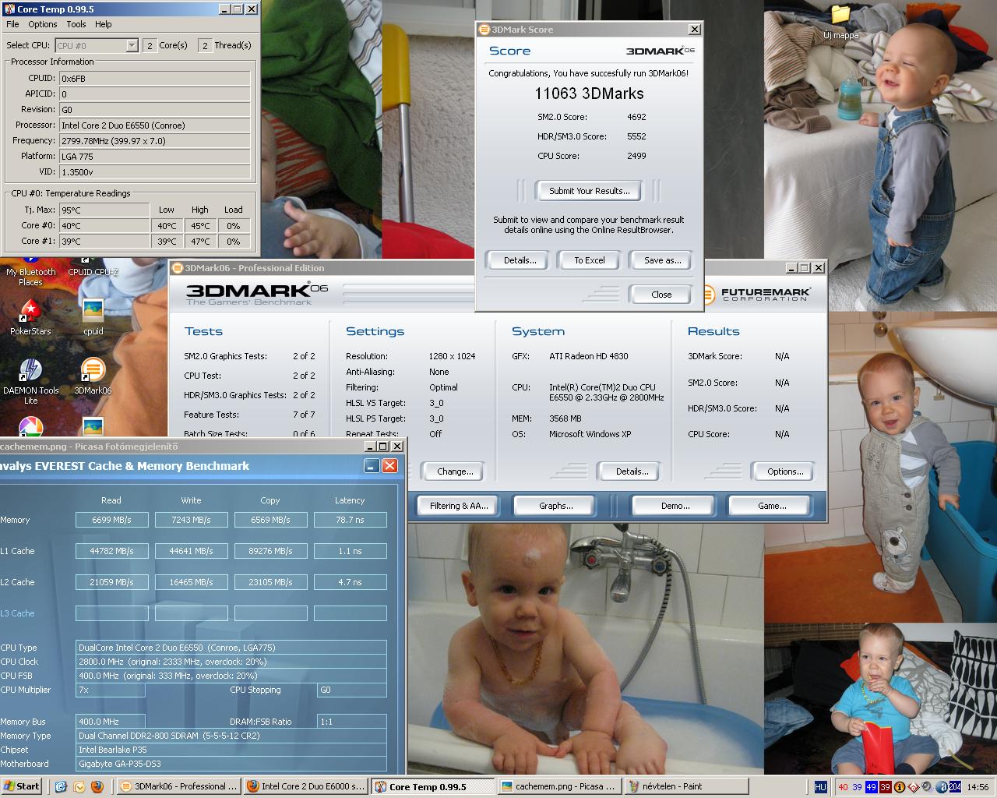The image size is (997, 798).
Task: Click the Change button under Settings
Action: coord(455,471)
